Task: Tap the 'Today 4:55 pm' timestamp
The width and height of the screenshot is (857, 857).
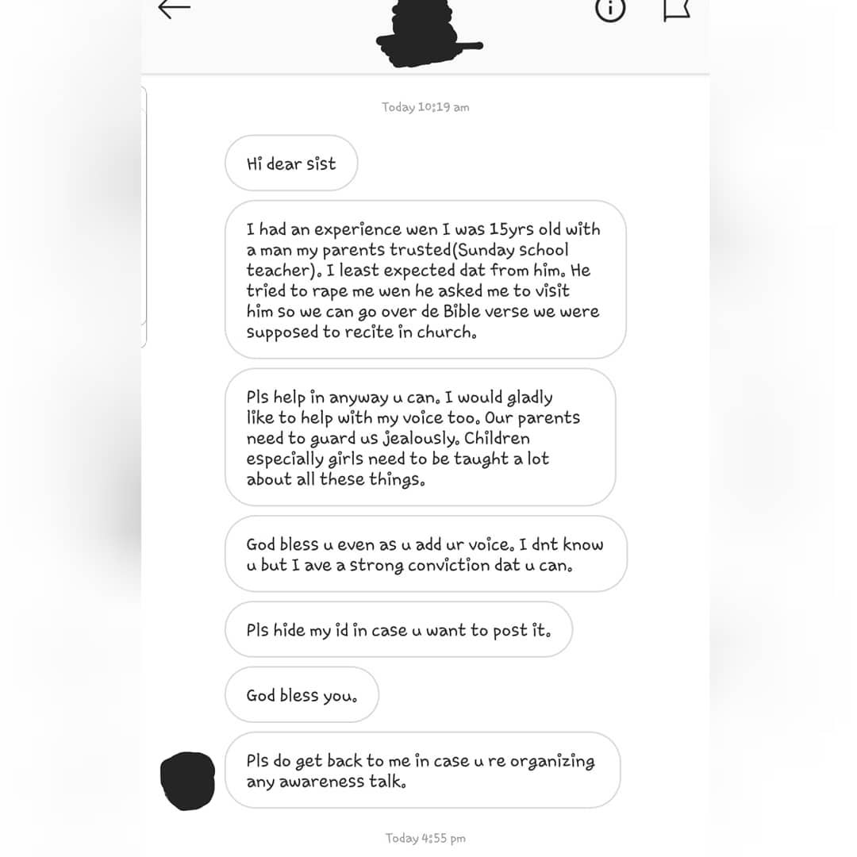Action: pos(425,838)
